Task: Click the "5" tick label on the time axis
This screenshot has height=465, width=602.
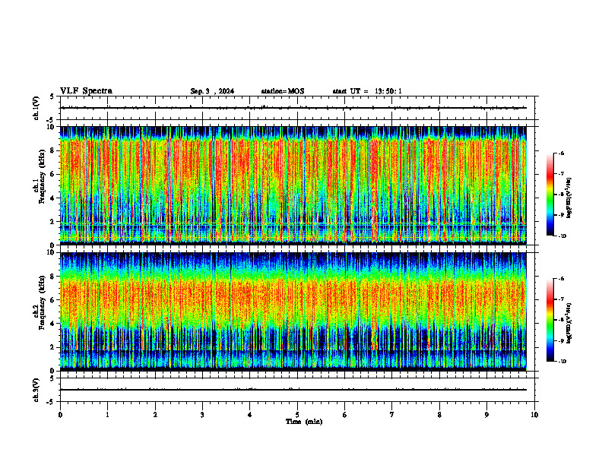Action: click(x=297, y=415)
